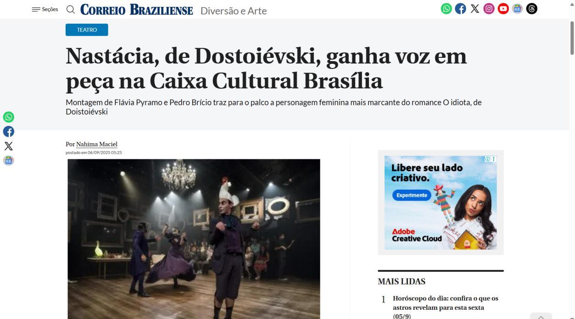
Task: Share article via sidebar WhatsApp icon
Action: [x=9, y=117]
